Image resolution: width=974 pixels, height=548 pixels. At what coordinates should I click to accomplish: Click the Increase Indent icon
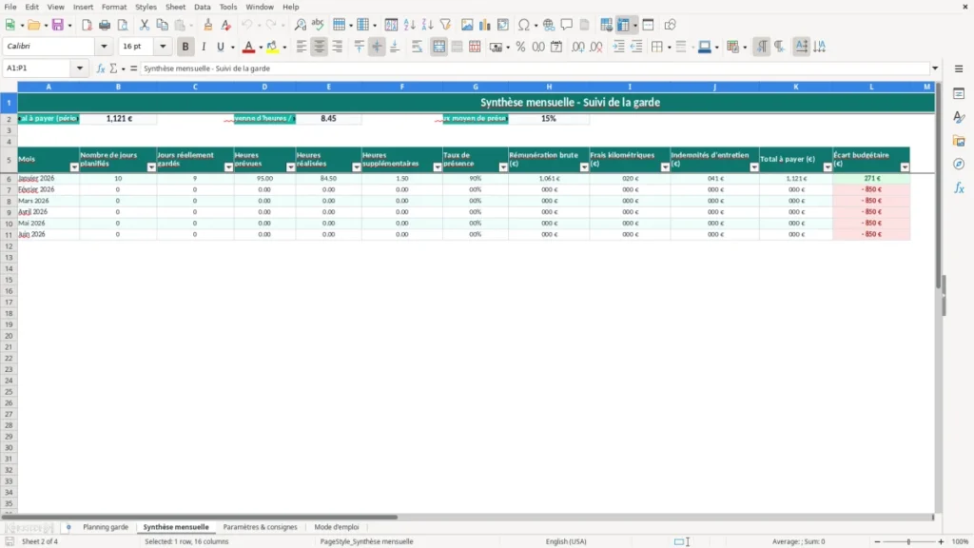point(618,47)
